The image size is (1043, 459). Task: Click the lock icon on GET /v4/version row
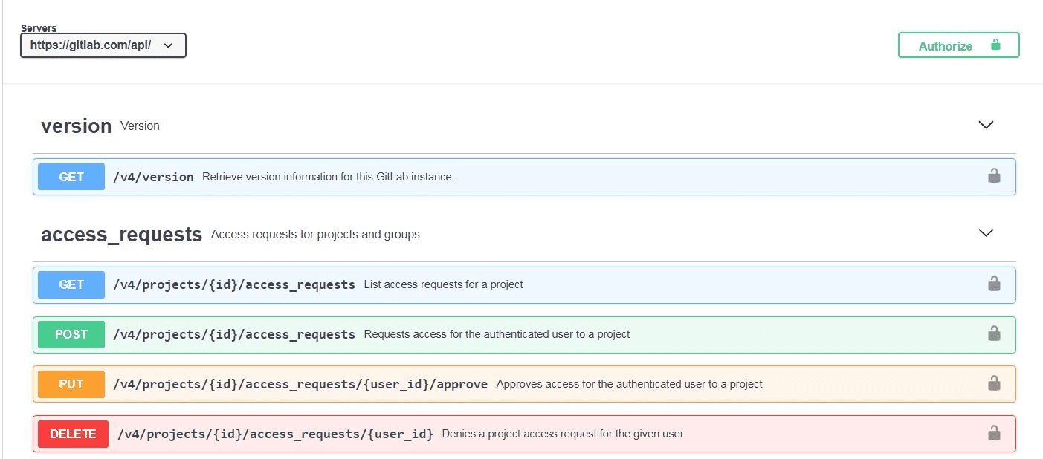pos(994,176)
